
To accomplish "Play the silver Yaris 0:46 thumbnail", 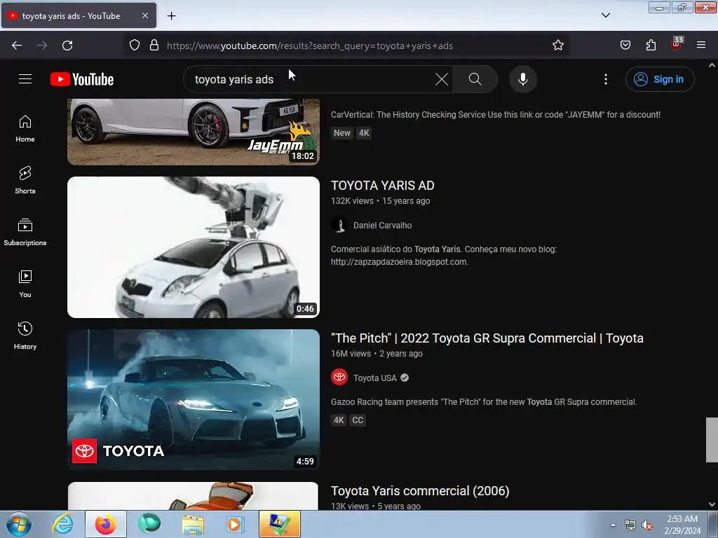I will pyautogui.click(x=194, y=247).
